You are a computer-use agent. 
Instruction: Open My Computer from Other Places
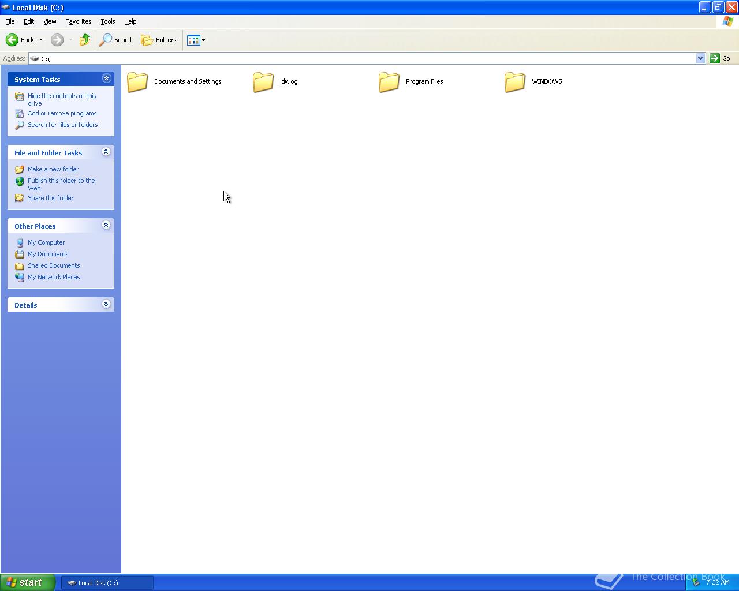click(x=46, y=242)
